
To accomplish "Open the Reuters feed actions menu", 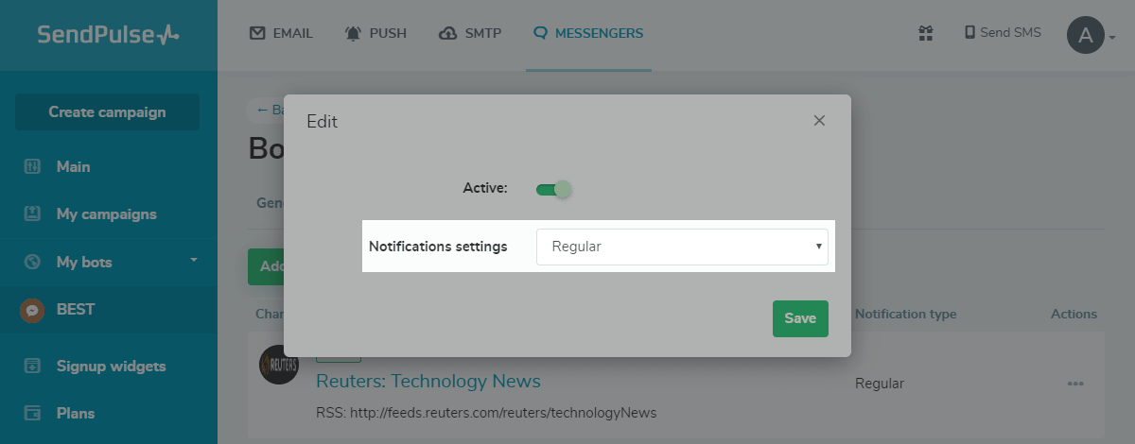I will click(x=1074, y=384).
